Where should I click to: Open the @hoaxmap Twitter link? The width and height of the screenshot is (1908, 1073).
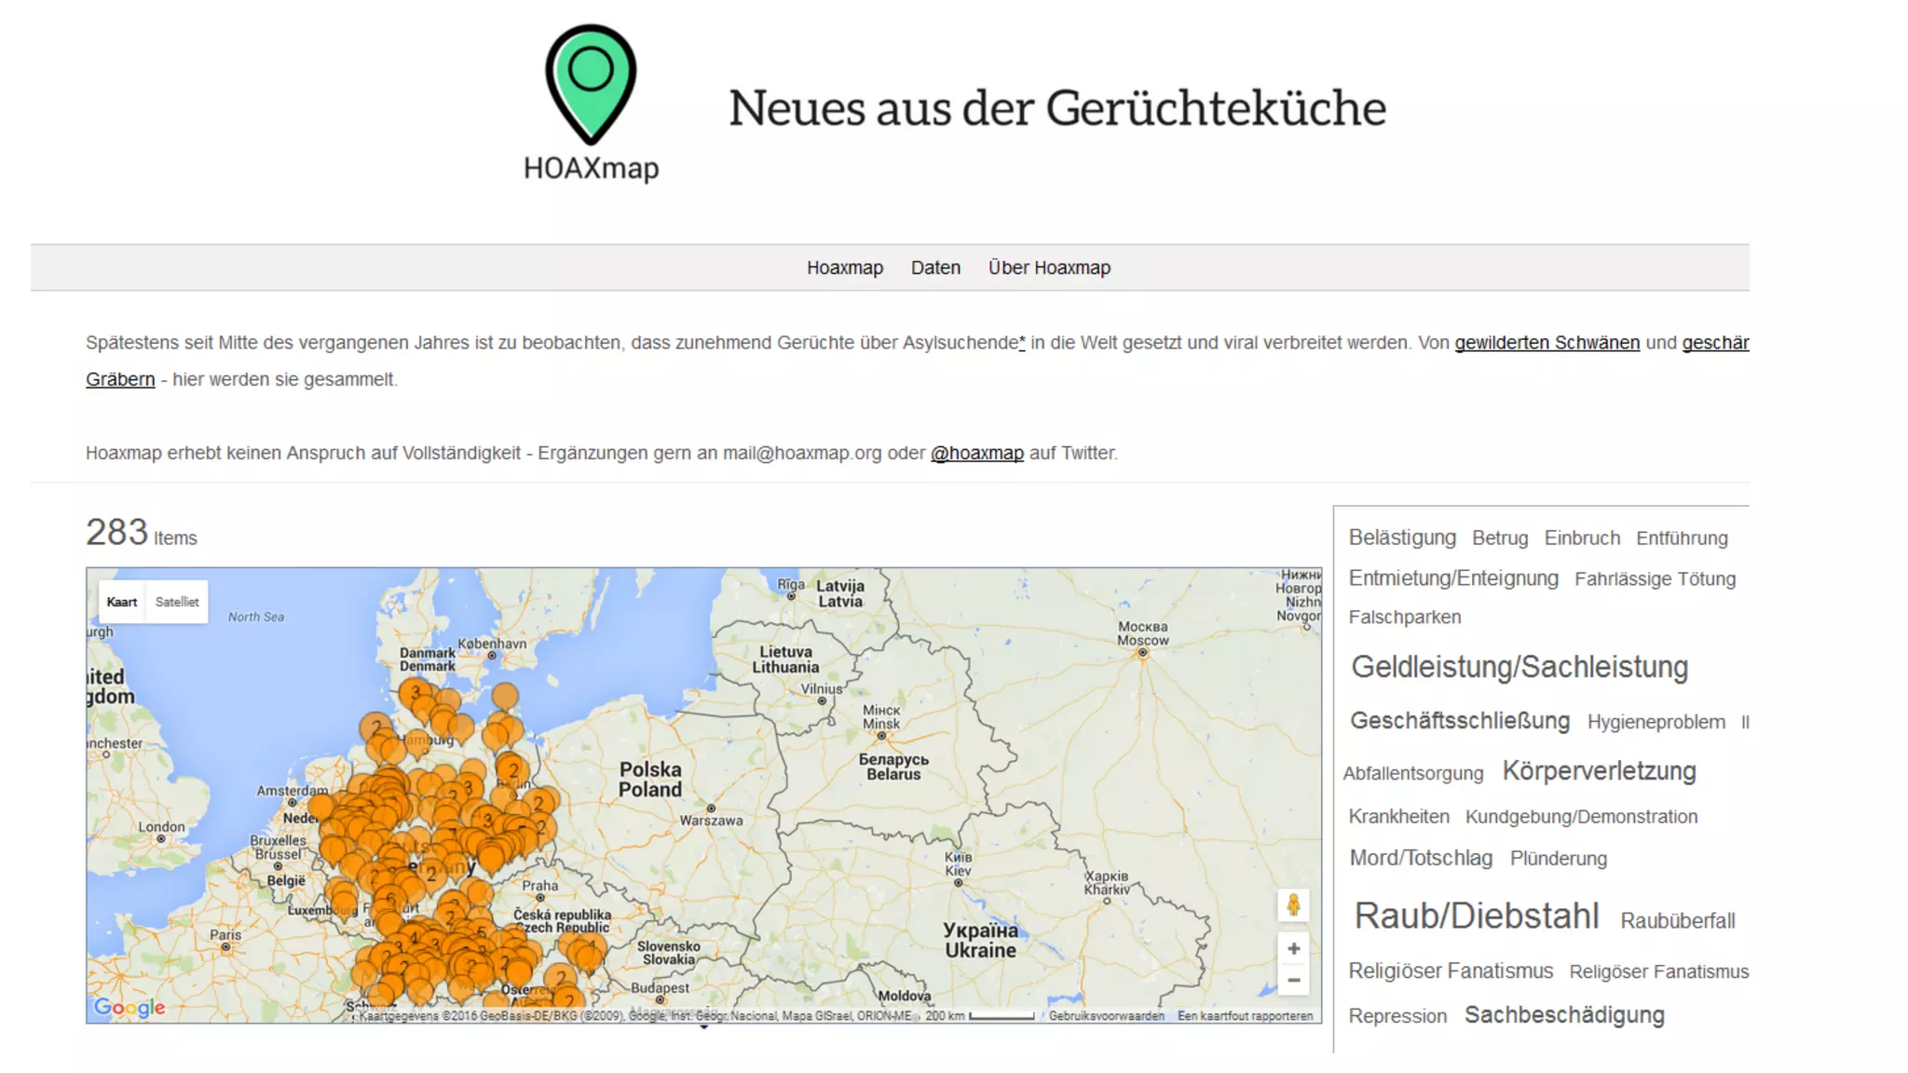tap(976, 453)
